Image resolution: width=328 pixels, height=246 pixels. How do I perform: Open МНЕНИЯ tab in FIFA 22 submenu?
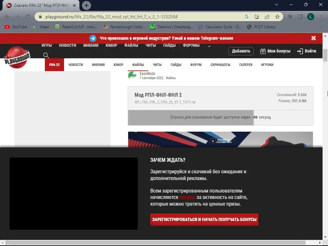[98, 65]
